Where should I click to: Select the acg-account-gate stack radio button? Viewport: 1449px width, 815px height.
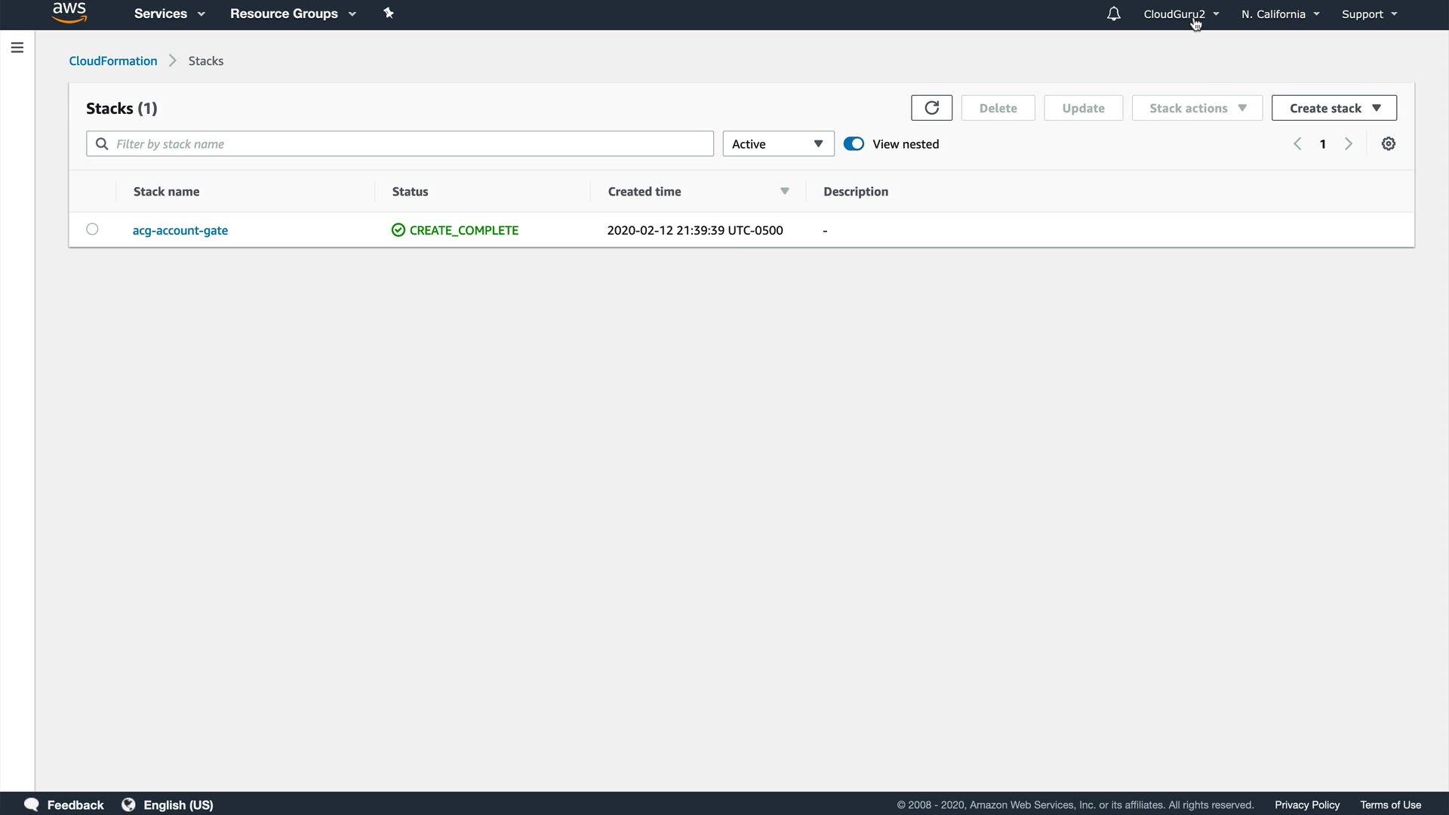(x=92, y=229)
